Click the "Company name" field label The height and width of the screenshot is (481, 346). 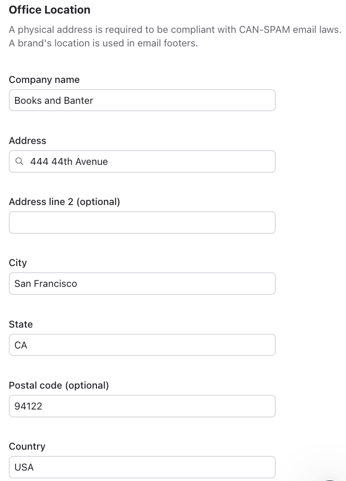pos(44,80)
